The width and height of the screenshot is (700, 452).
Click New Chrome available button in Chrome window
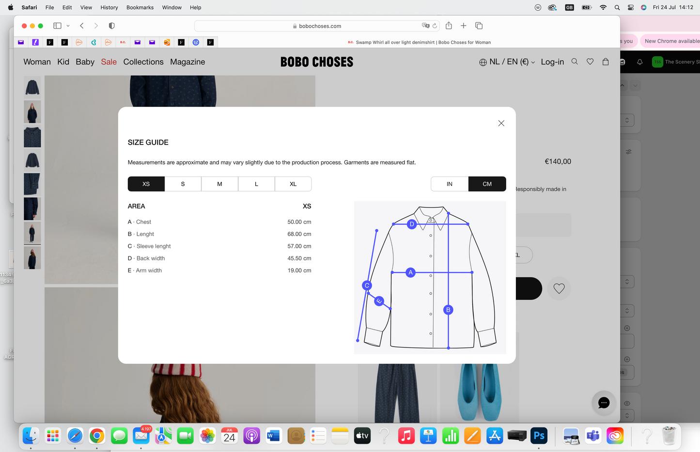click(671, 41)
